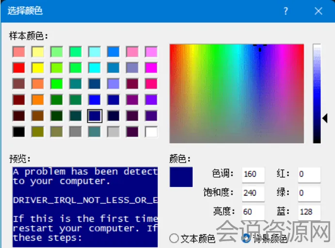The height and width of the screenshot is (248, 335).
Task: Select the black sample swatch
Action: click(x=19, y=132)
